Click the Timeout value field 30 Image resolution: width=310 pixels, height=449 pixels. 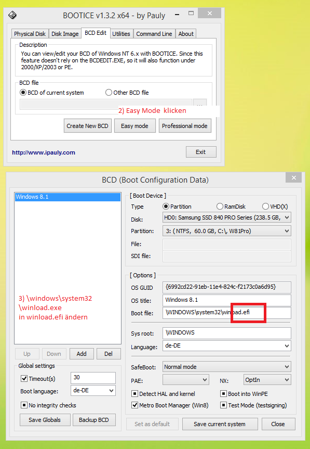coord(93,378)
